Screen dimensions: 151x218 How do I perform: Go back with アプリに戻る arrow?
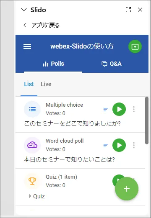point(25,25)
